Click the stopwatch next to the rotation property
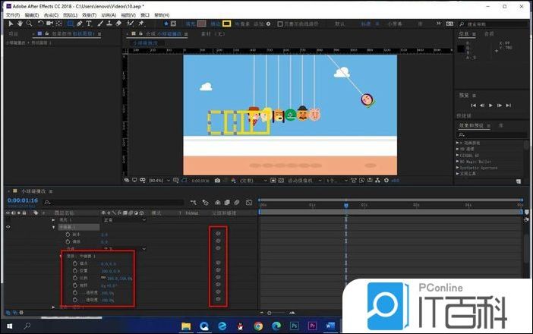 click(x=76, y=285)
